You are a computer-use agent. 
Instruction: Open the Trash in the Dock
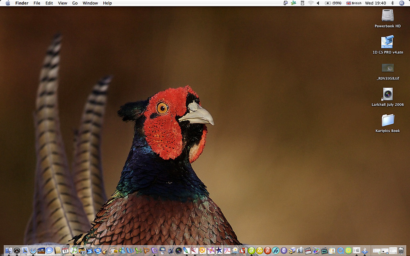tap(401, 251)
